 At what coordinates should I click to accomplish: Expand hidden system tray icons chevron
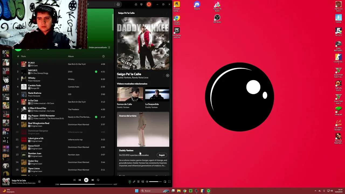click(315, 191)
